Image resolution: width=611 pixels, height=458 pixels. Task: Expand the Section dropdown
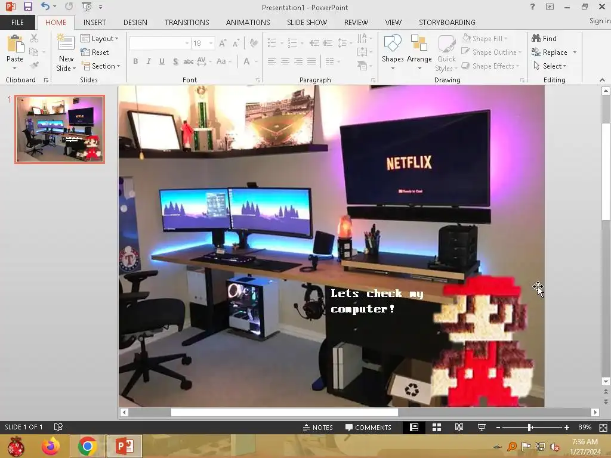[100, 66]
